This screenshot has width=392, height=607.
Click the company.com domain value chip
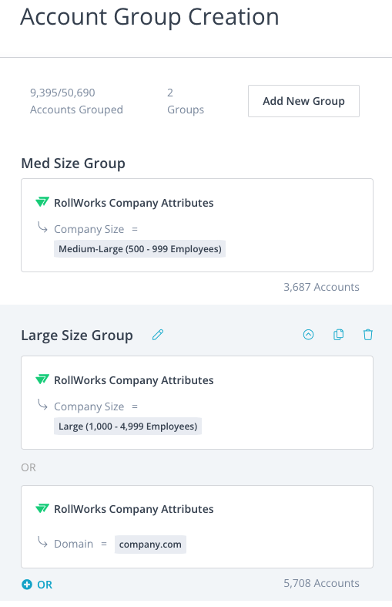tap(150, 545)
